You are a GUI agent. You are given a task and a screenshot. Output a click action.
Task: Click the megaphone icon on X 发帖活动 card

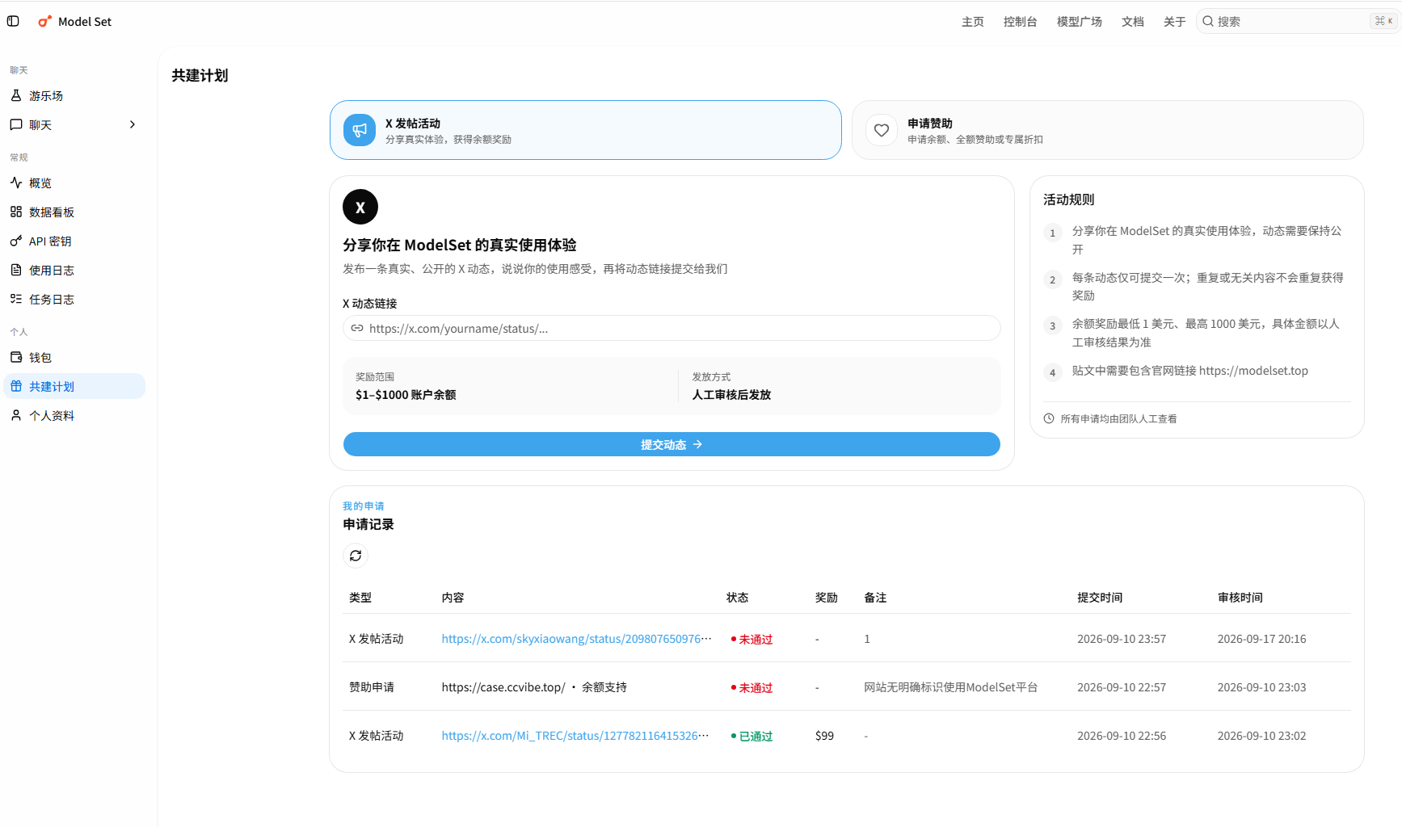click(360, 130)
